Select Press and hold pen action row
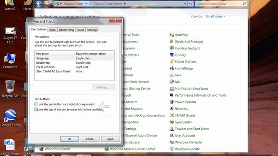Screen dimensions: 278x156 coord(74,67)
